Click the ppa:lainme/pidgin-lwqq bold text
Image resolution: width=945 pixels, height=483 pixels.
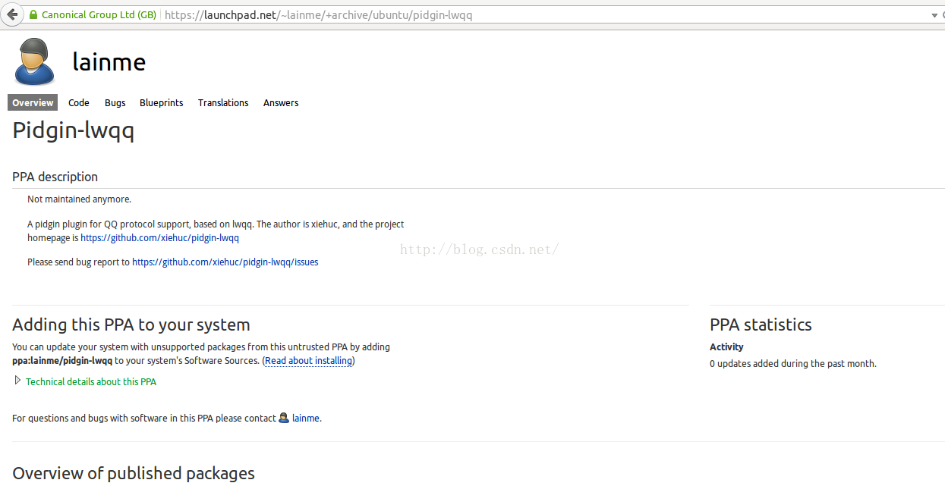pyautogui.click(x=62, y=361)
